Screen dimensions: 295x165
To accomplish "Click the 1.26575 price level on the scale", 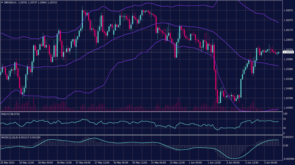I will tap(288, 10).
